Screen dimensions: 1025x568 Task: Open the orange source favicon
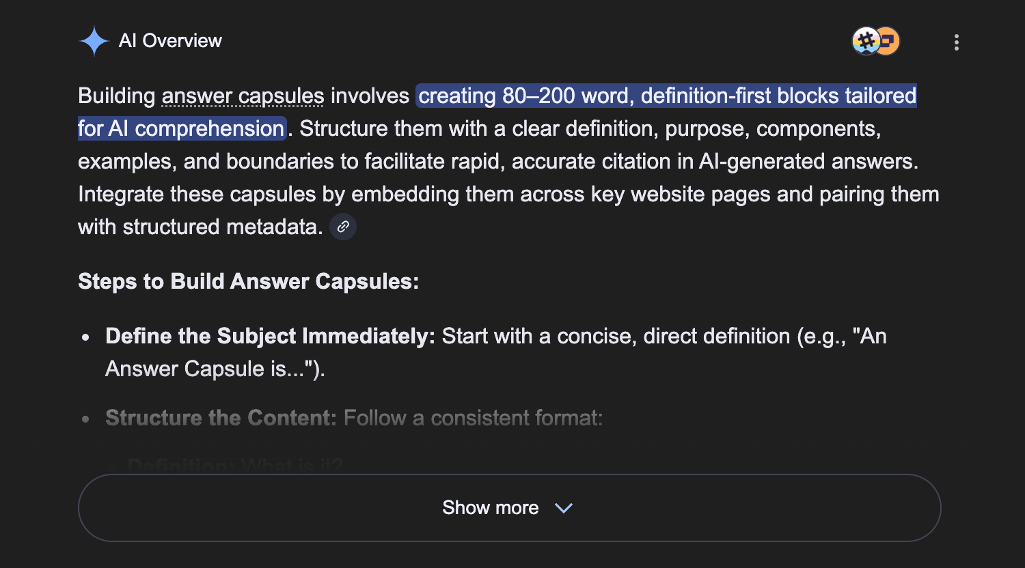[x=888, y=42]
